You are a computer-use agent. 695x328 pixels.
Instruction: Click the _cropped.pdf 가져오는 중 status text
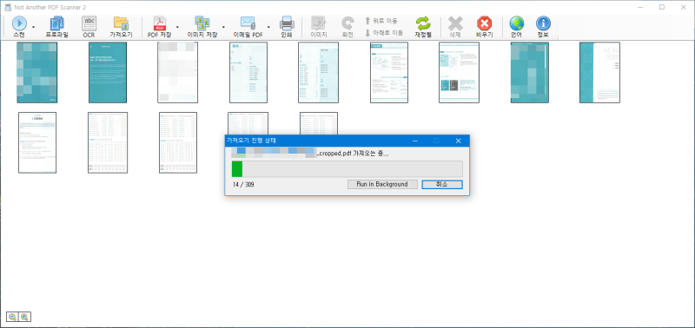[354, 154]
